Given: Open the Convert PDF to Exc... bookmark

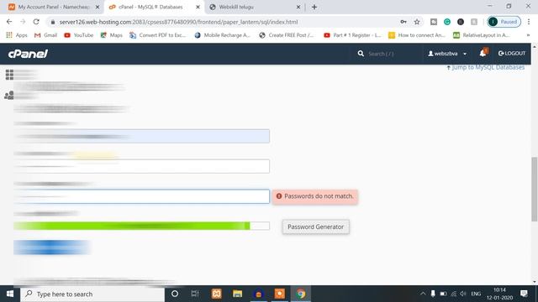Looking at the screenshot, I should 157,35.
